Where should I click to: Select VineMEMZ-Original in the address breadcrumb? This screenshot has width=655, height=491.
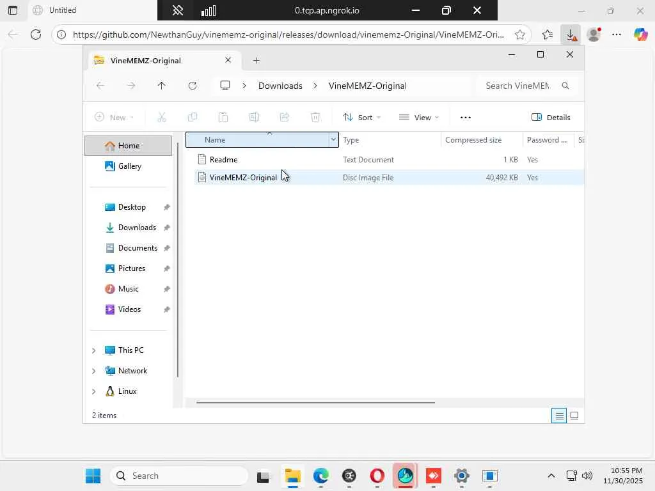[x=368, y=86]
